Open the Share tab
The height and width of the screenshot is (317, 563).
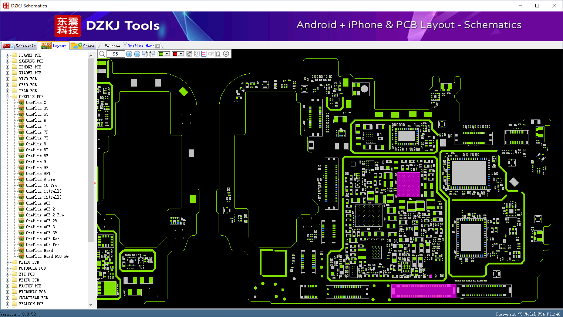(x=83, y=46)
